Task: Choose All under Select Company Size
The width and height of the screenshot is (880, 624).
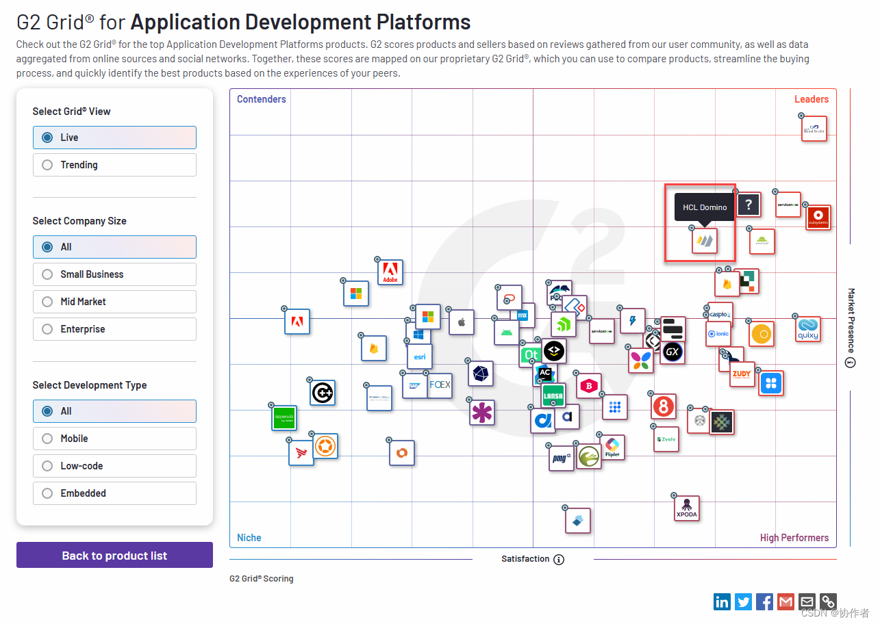Action: [114, 247]
